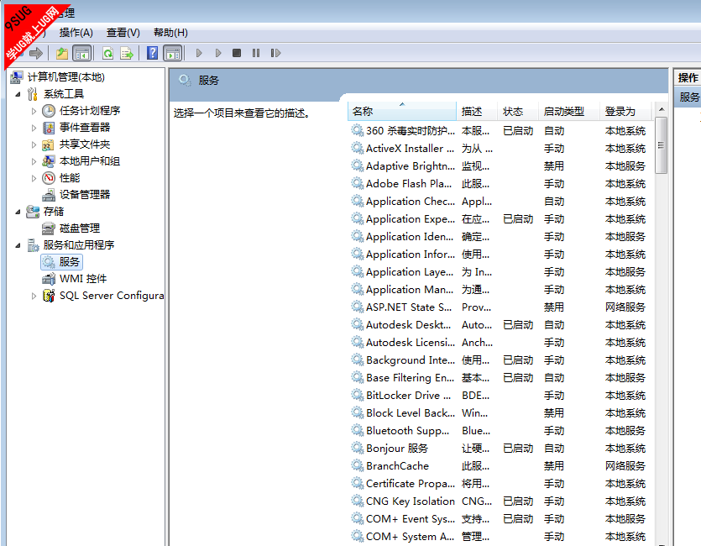Select the Autodesk Desktop service row
Image resolution: width=701 pixels, height=546 pixels.
(x=500, y=325)
